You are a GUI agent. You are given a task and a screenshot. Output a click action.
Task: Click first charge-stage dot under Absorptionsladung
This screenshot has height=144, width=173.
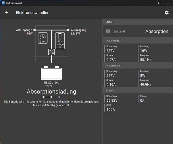click(x=44, y=97)
